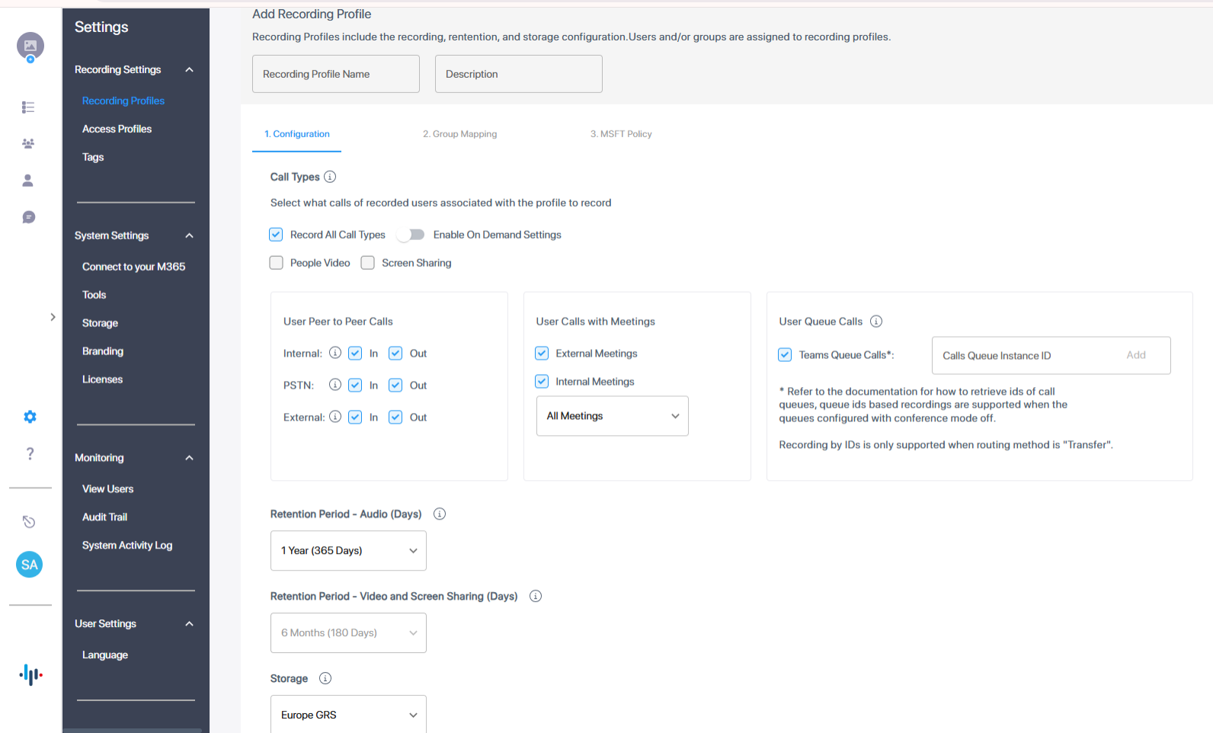Click the SA user avatar
The width and height of the screenshot is (1213, 733).
30,565
